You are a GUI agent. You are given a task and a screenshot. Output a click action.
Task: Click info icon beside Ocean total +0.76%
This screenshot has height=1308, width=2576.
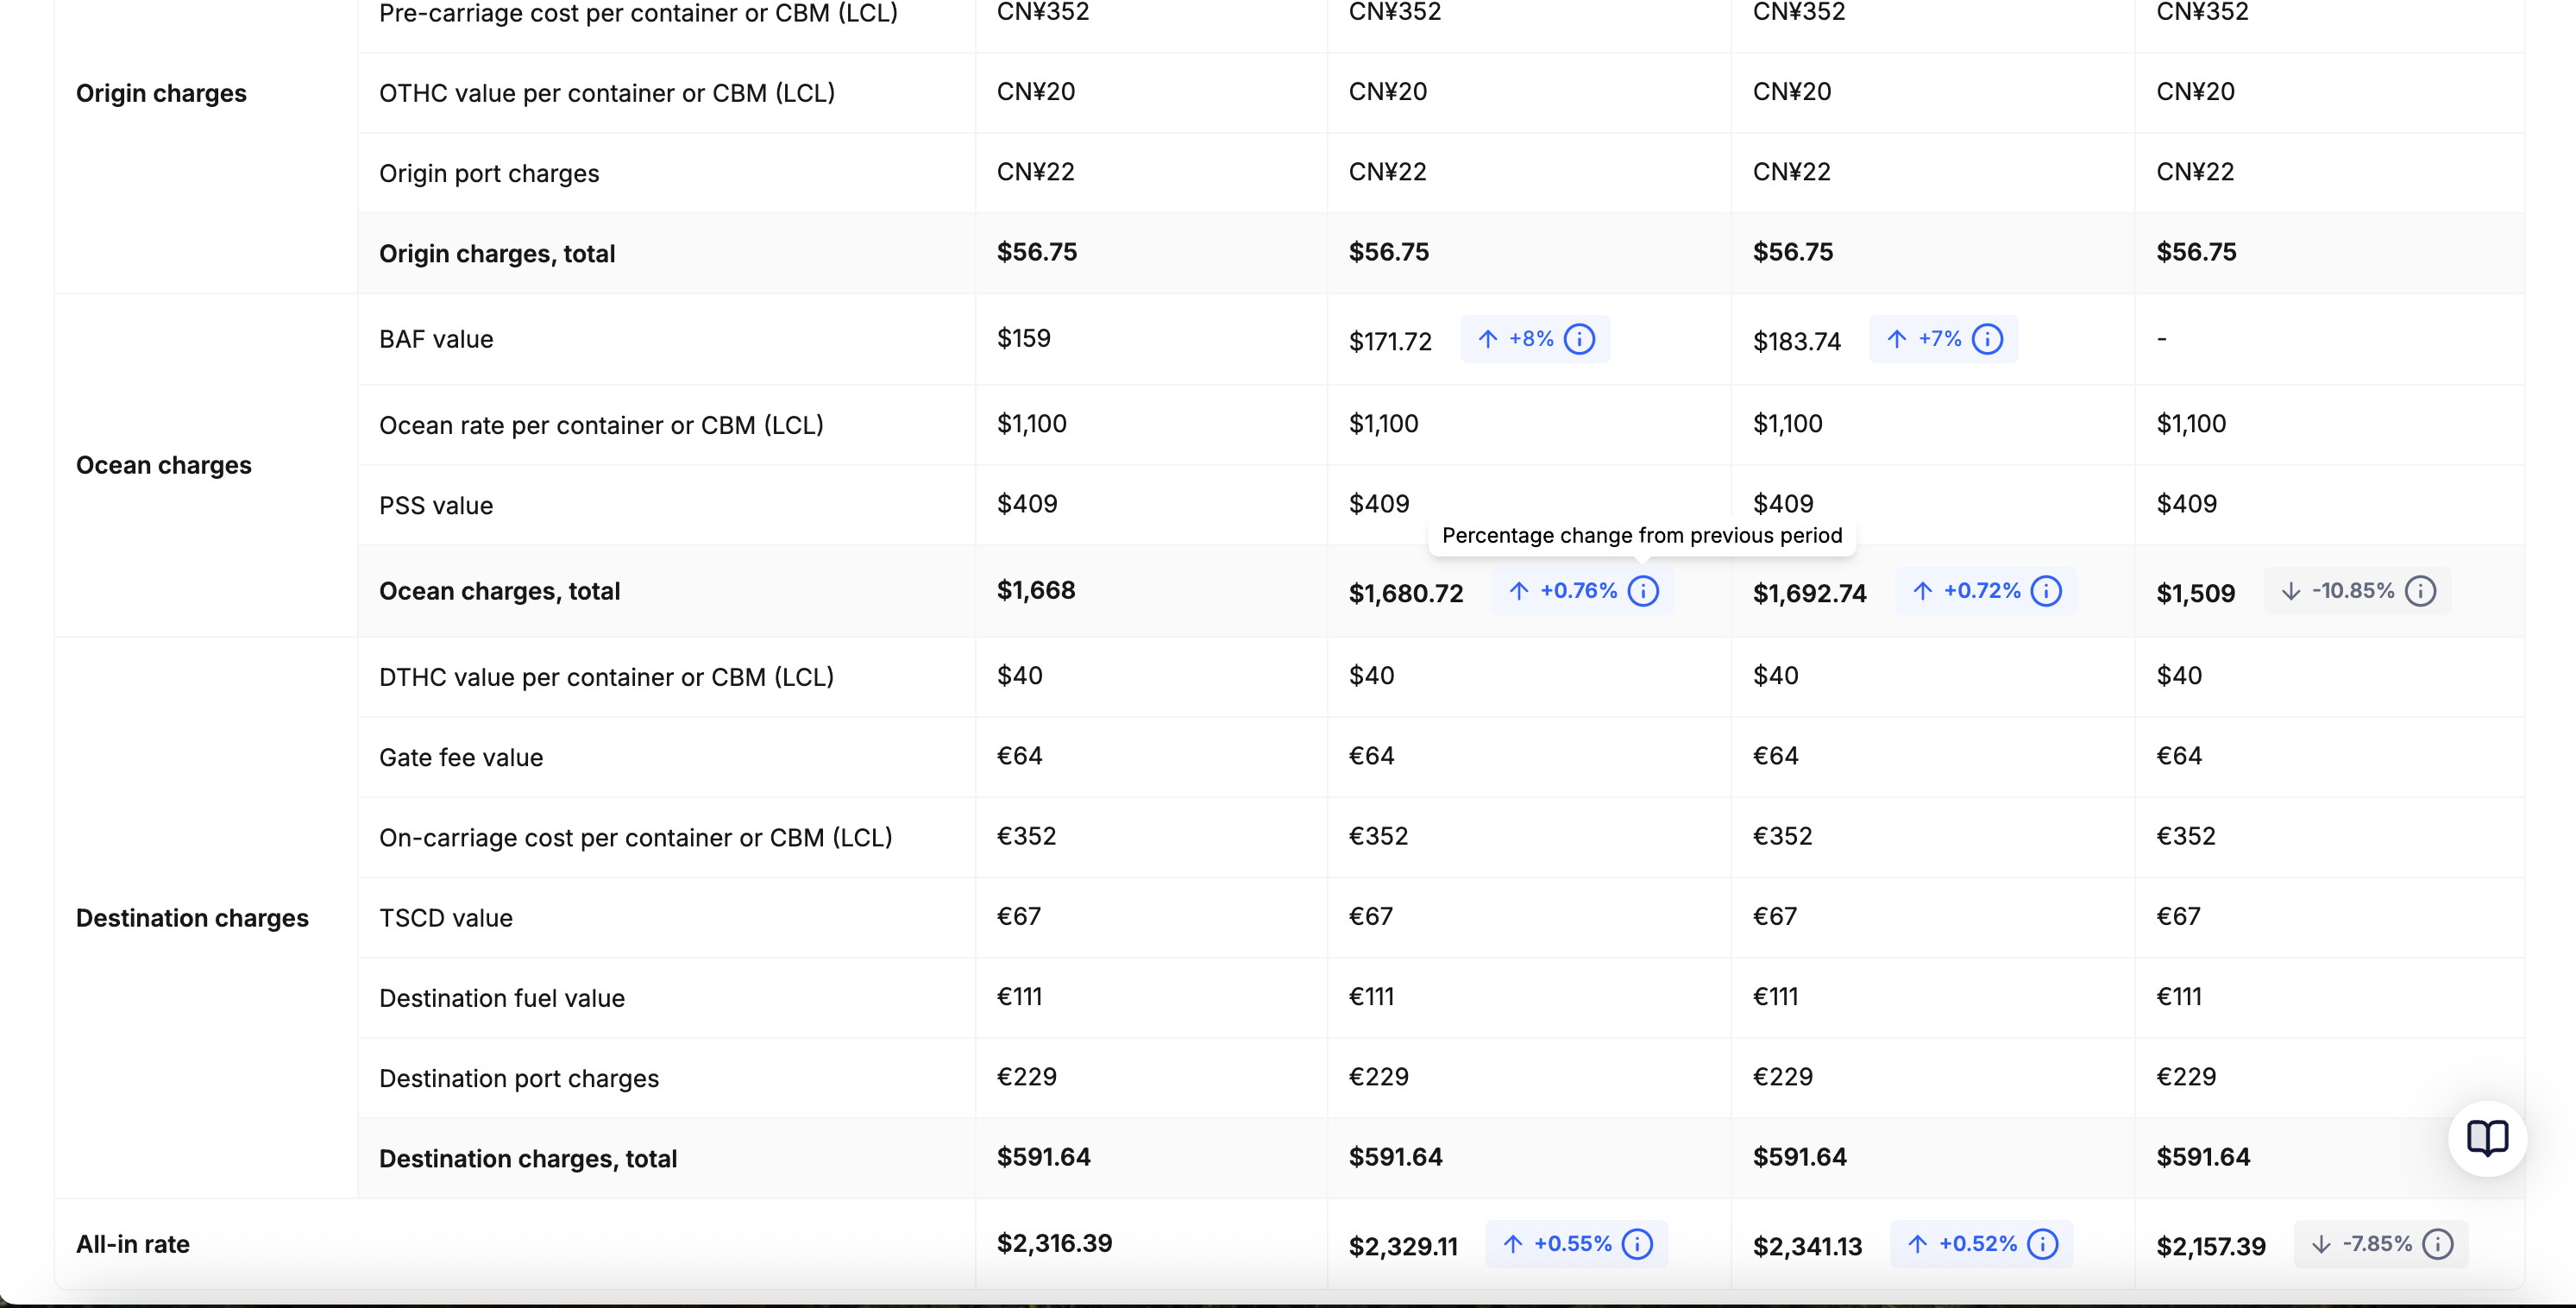(x=1643, y=591)
